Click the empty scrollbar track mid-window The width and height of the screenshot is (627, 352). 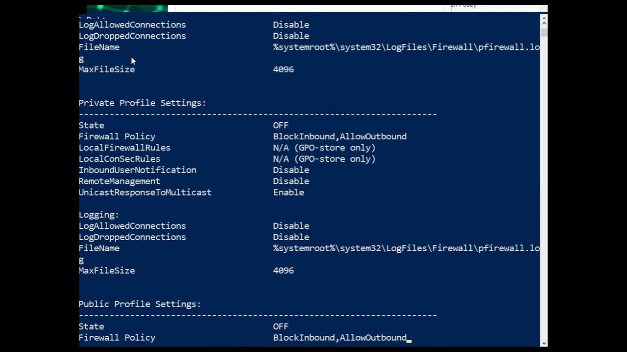544,186
